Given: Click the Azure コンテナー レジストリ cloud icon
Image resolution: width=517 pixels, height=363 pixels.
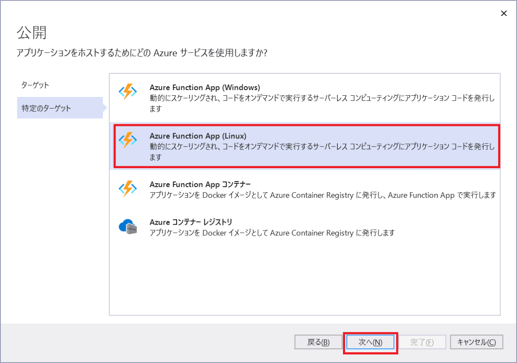Looking at the screenshot, I should [x=128, y=227].
